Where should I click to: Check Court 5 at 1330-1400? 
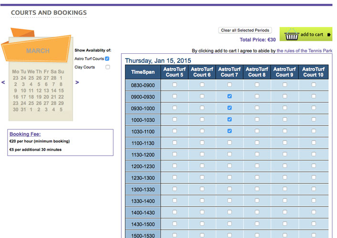coord(175,200)
